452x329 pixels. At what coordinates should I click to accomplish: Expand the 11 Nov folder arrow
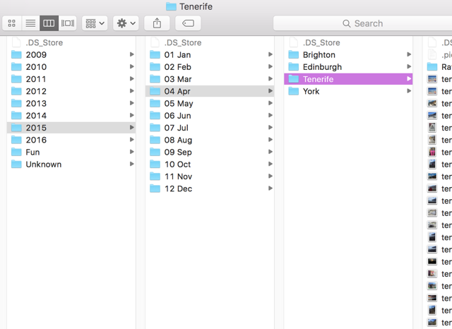(270, 176)
